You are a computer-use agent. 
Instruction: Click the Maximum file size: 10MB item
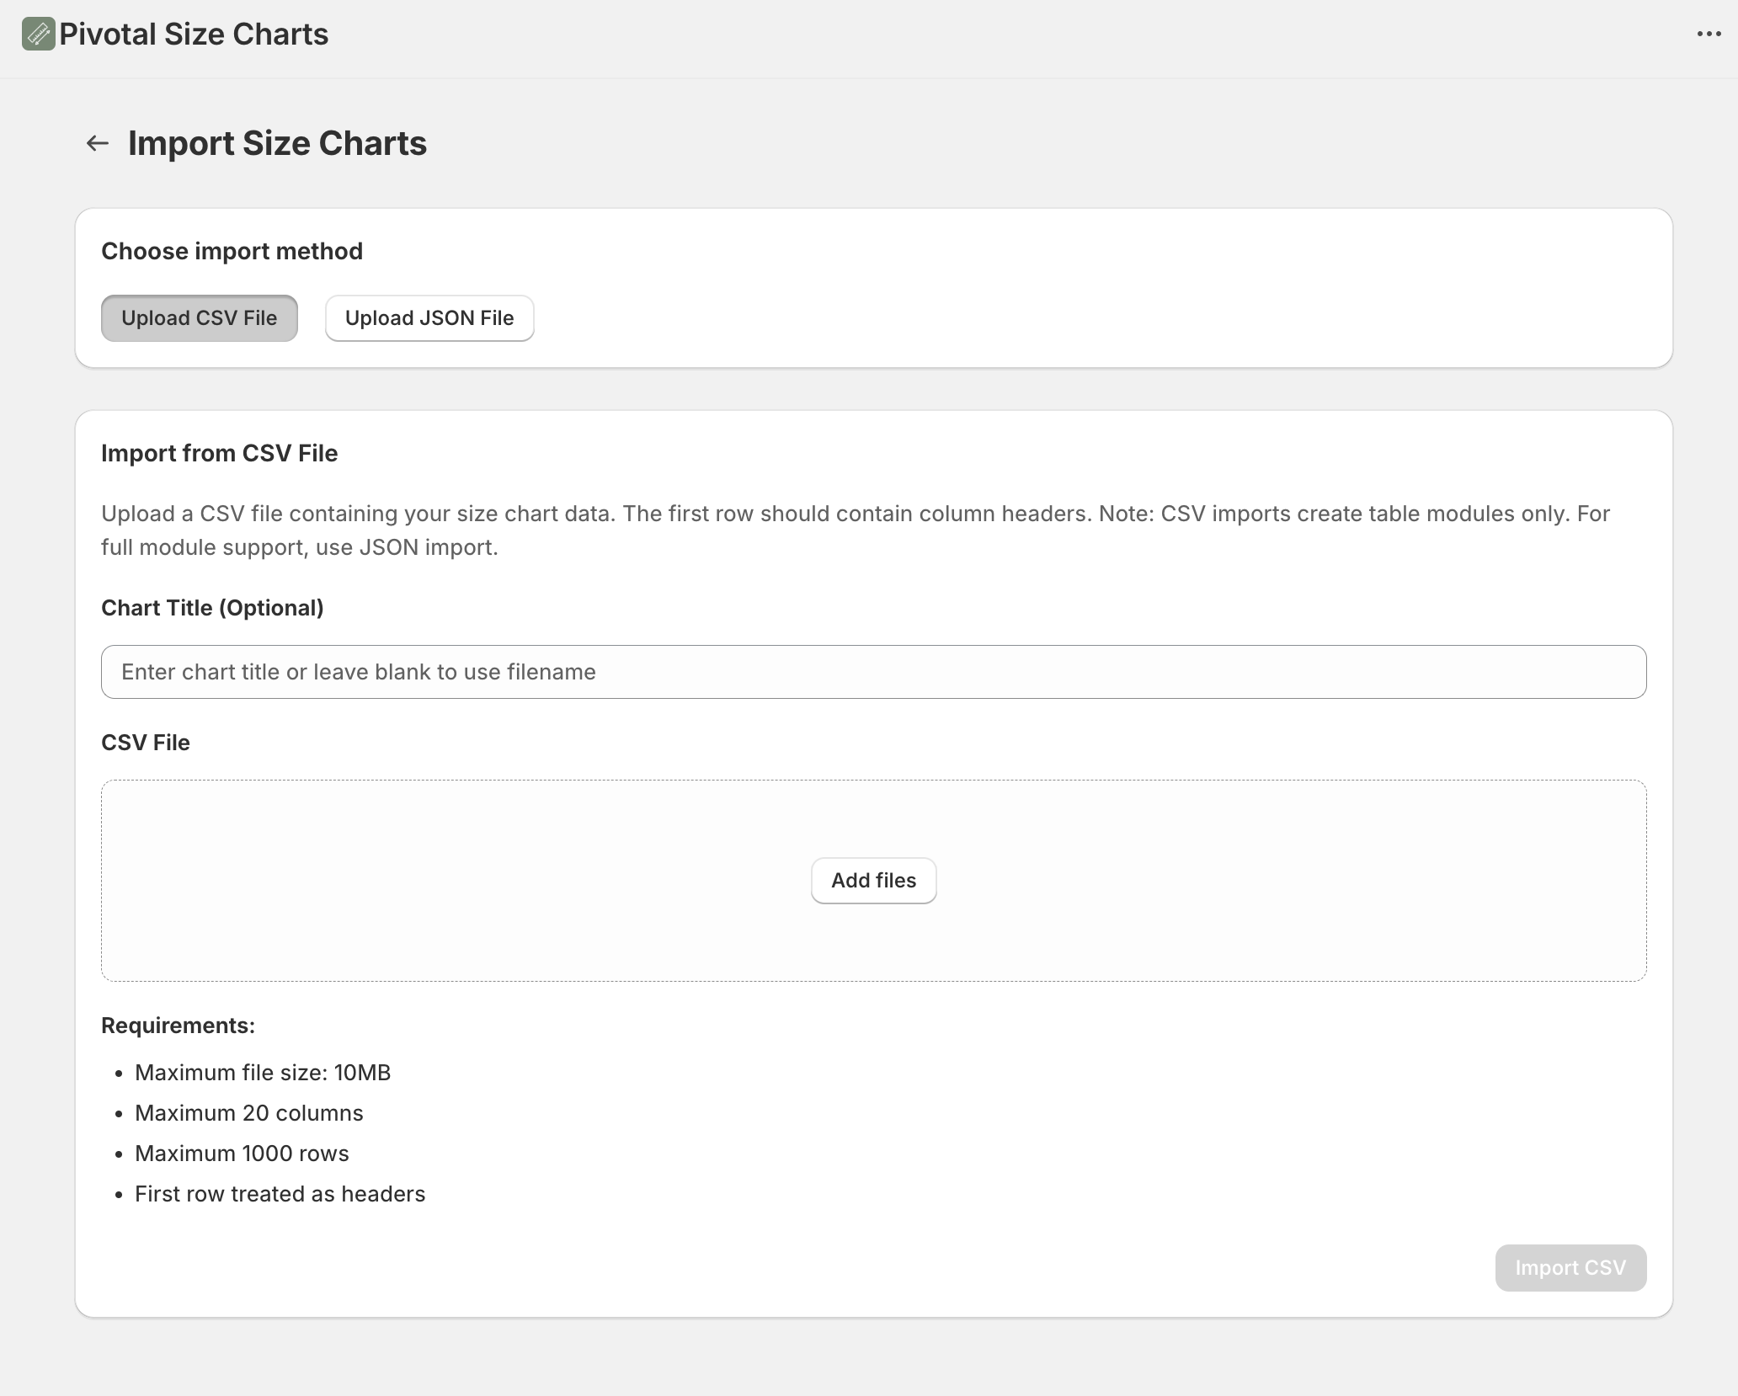tap(263, 1073)
